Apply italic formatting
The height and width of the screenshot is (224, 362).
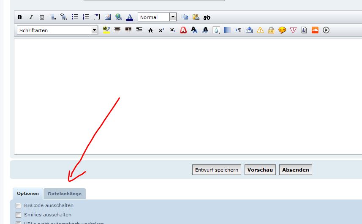point(31,17)
